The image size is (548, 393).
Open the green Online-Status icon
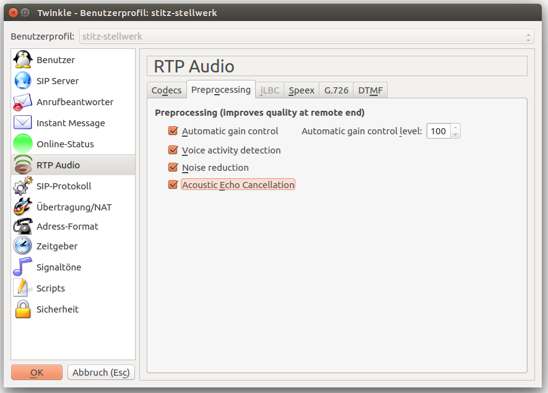tap(23, 144)
